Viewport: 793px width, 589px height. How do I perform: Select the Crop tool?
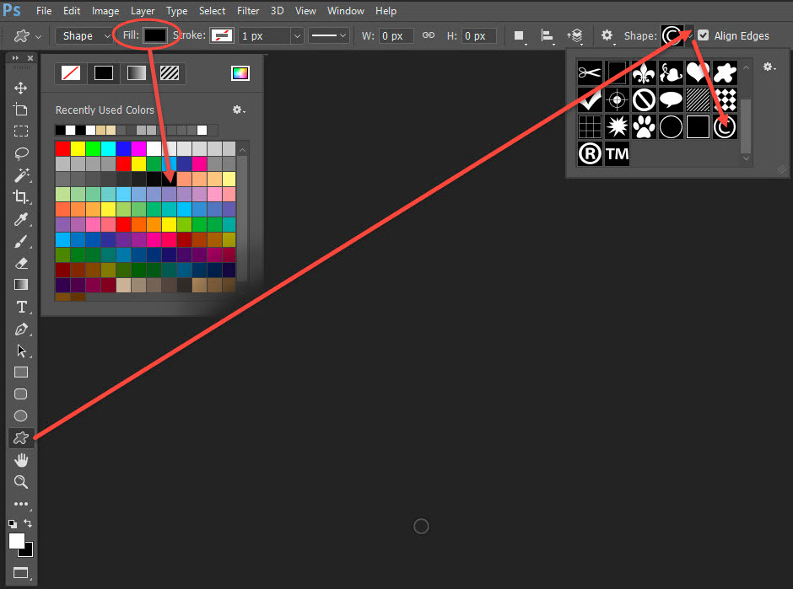(x=21, y=197)
